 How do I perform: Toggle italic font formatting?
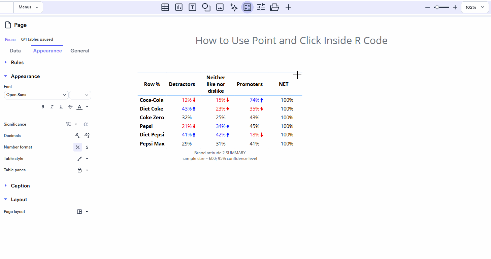click(x=52, y=107)
